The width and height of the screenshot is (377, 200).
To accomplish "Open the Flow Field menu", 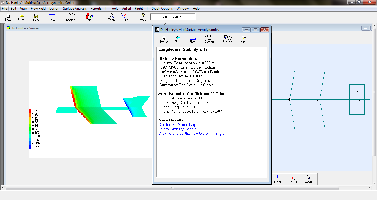I will 38,9.
